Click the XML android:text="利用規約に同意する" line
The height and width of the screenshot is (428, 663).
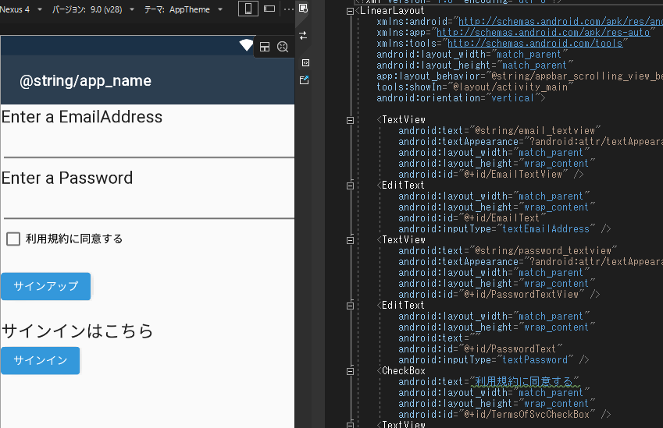click(489, 382)
